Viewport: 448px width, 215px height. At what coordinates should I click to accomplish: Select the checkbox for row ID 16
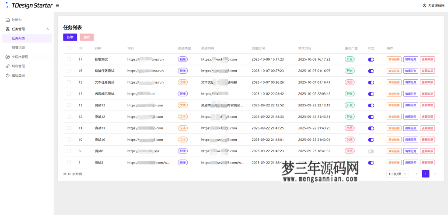click(x=69, y=71)
